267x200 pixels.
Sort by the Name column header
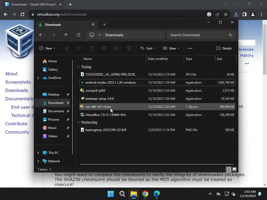click(x=112, y=59)
